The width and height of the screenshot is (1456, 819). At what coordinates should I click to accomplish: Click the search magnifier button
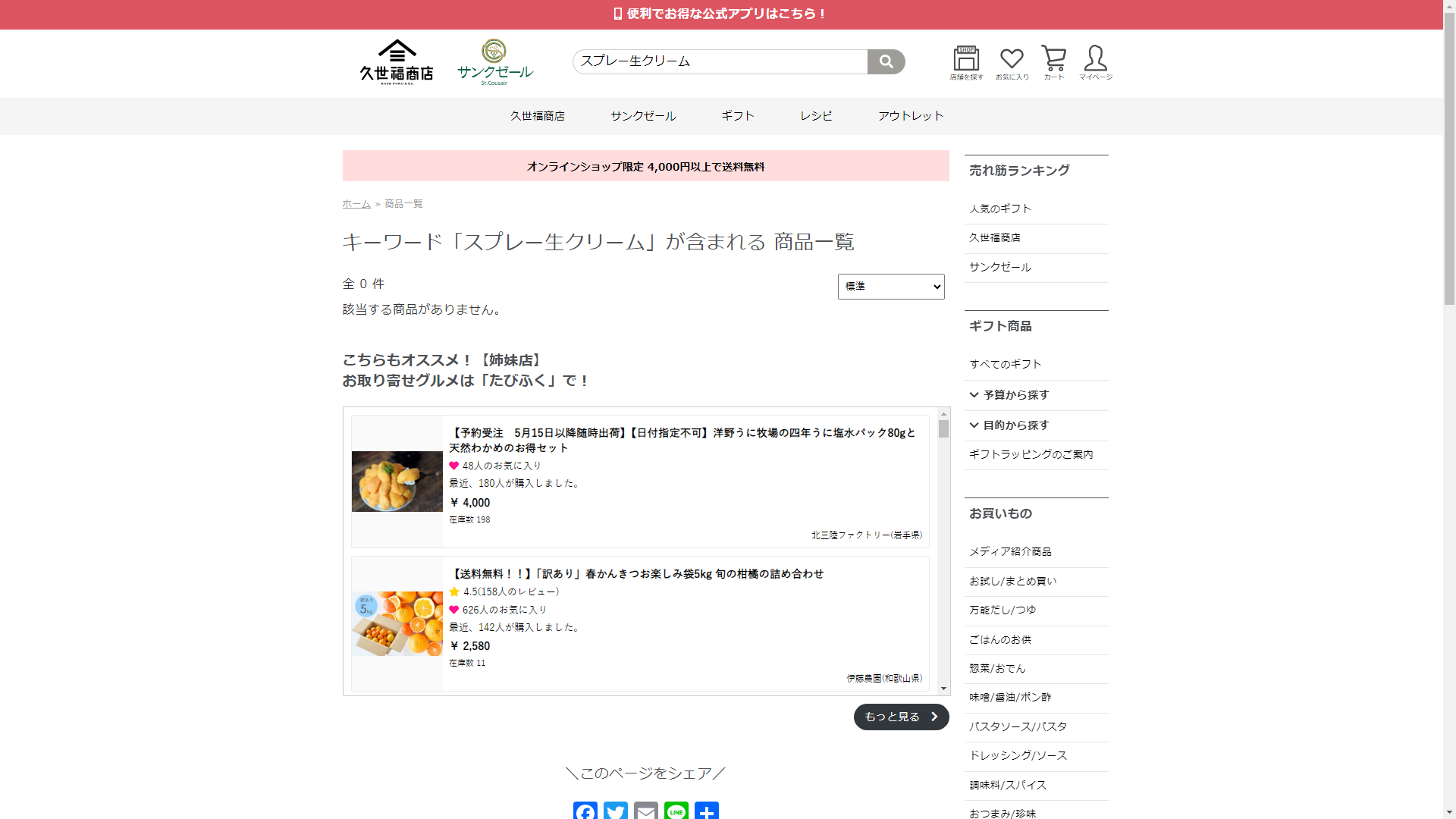[886, 61]
